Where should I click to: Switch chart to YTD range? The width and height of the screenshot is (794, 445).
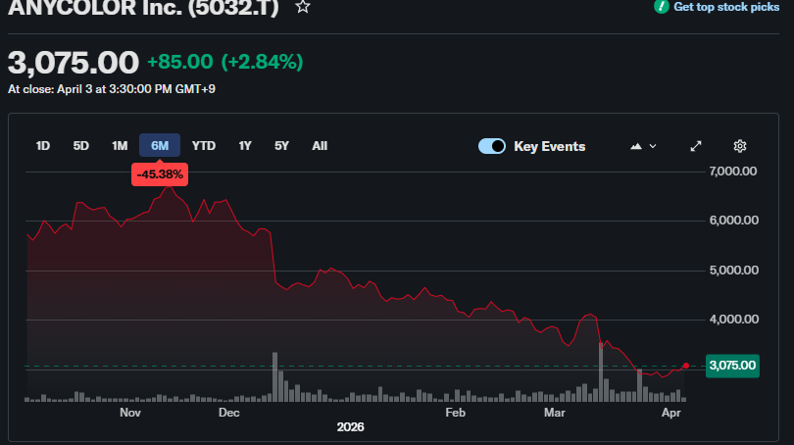[204, 146]
